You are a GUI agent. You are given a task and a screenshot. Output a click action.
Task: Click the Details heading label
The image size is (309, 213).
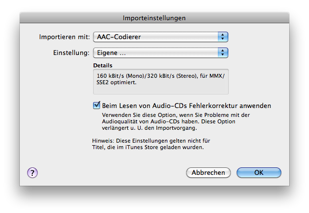tap(103, 65)
